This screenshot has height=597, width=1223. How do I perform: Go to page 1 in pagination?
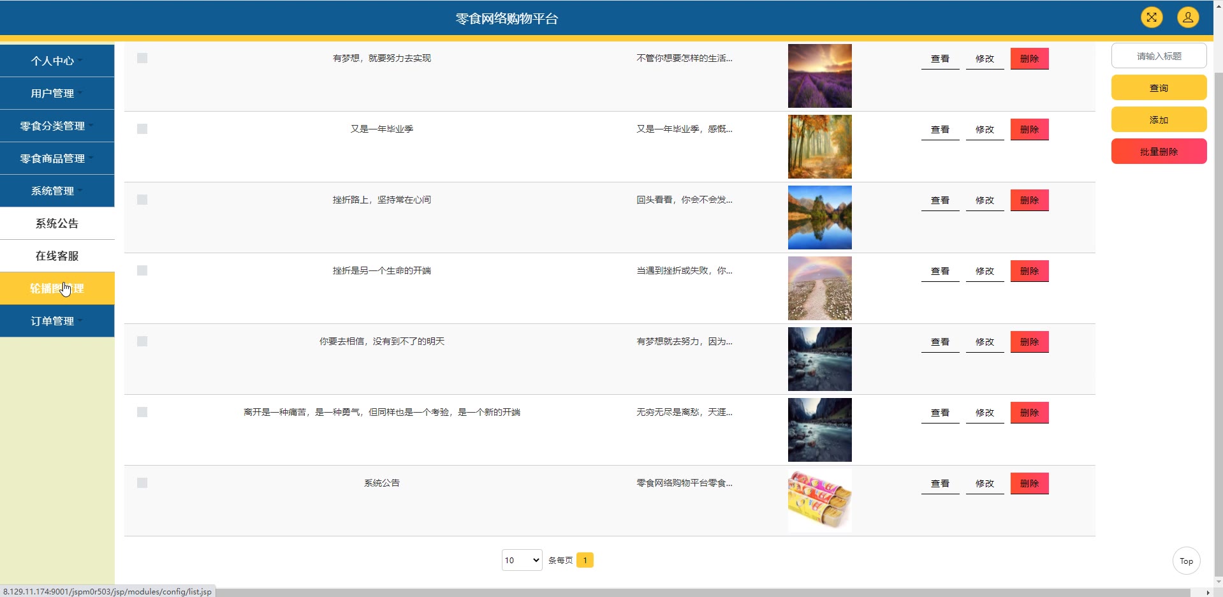pos(585,560)
